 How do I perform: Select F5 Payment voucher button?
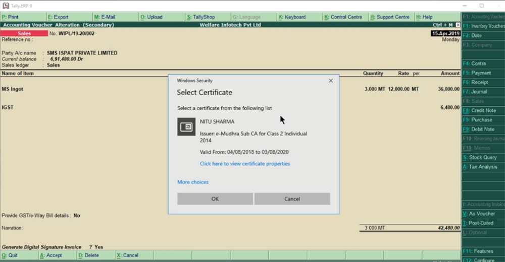(x=481, y=73)
